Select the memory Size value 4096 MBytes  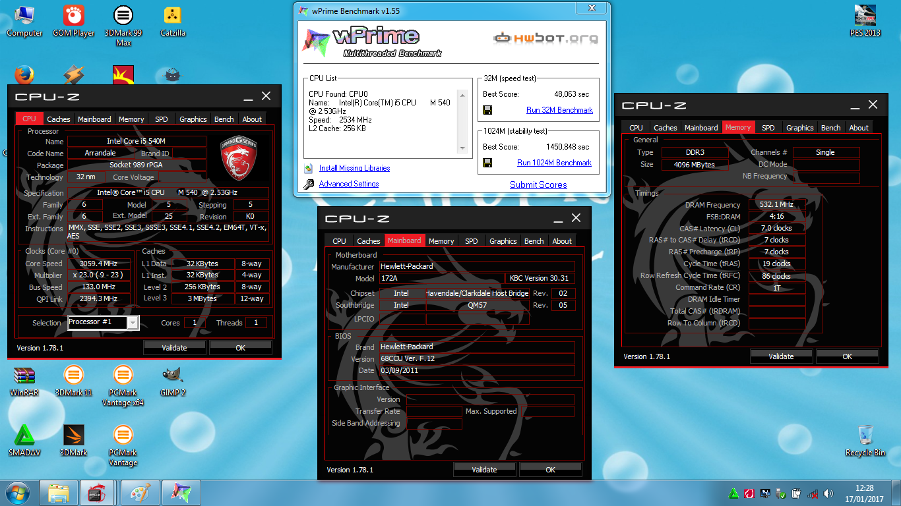695,165
